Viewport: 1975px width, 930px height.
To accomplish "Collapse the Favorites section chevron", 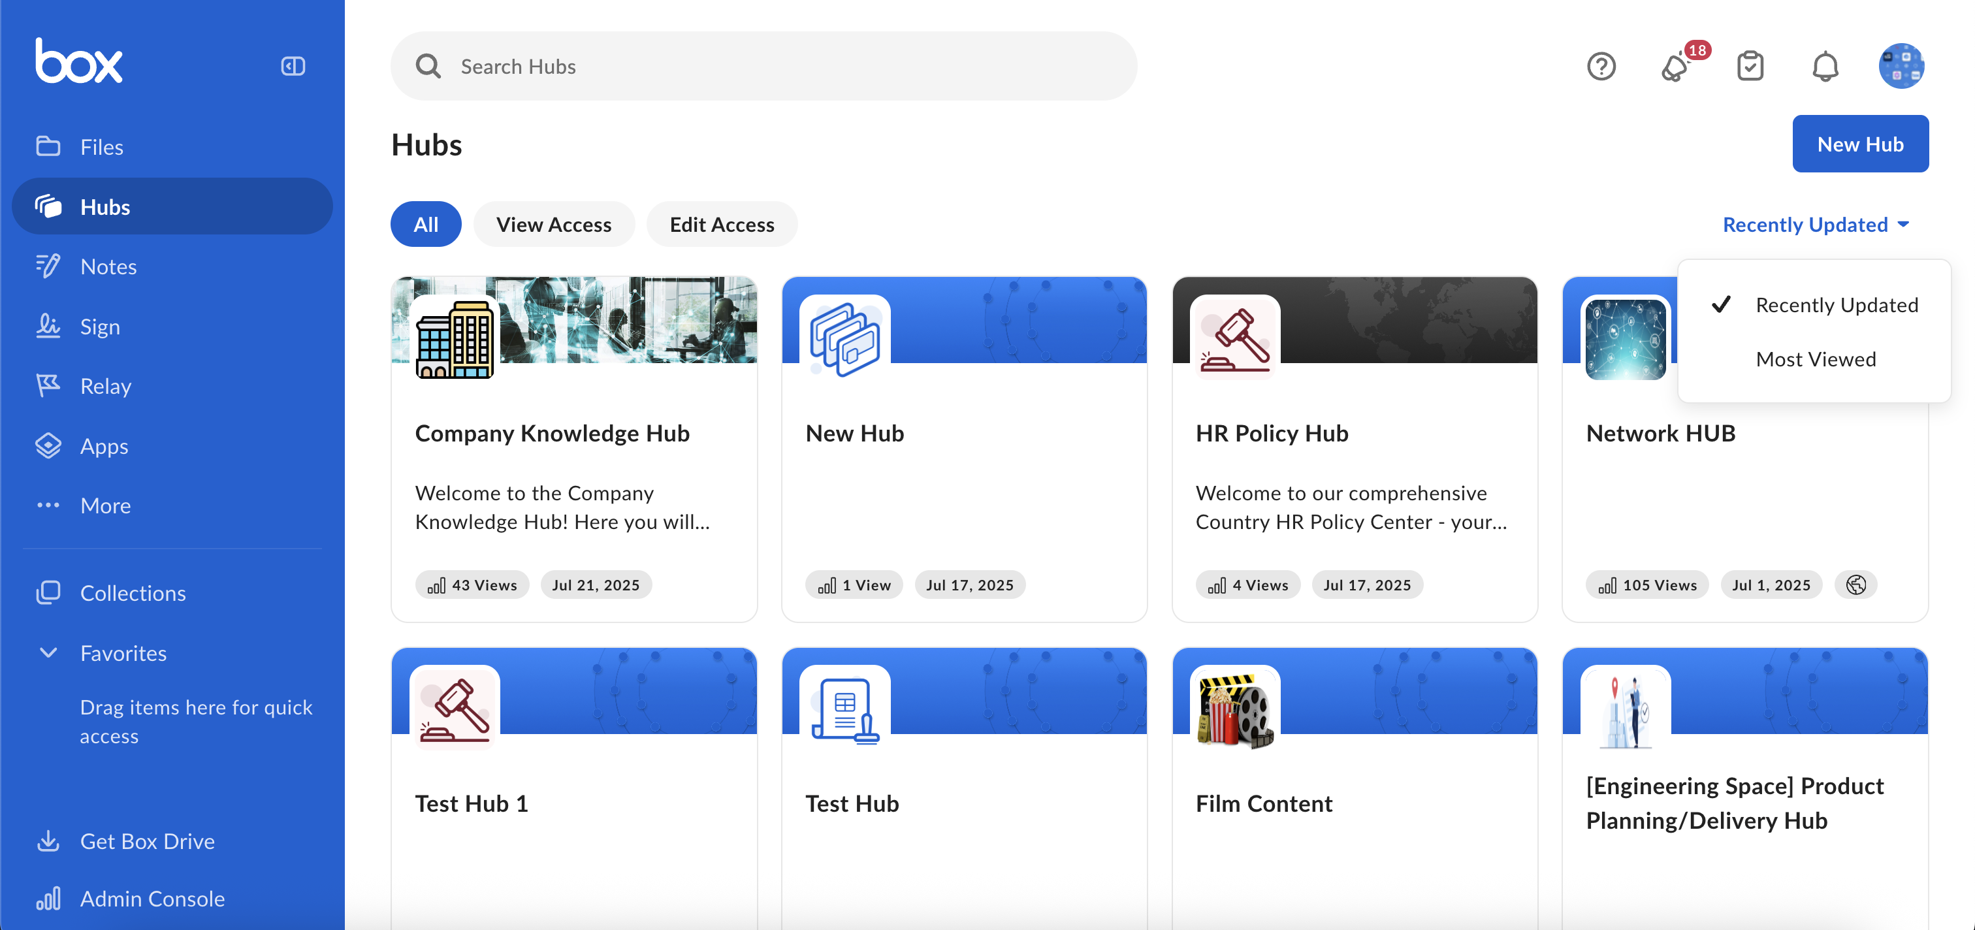I will 48,652.
